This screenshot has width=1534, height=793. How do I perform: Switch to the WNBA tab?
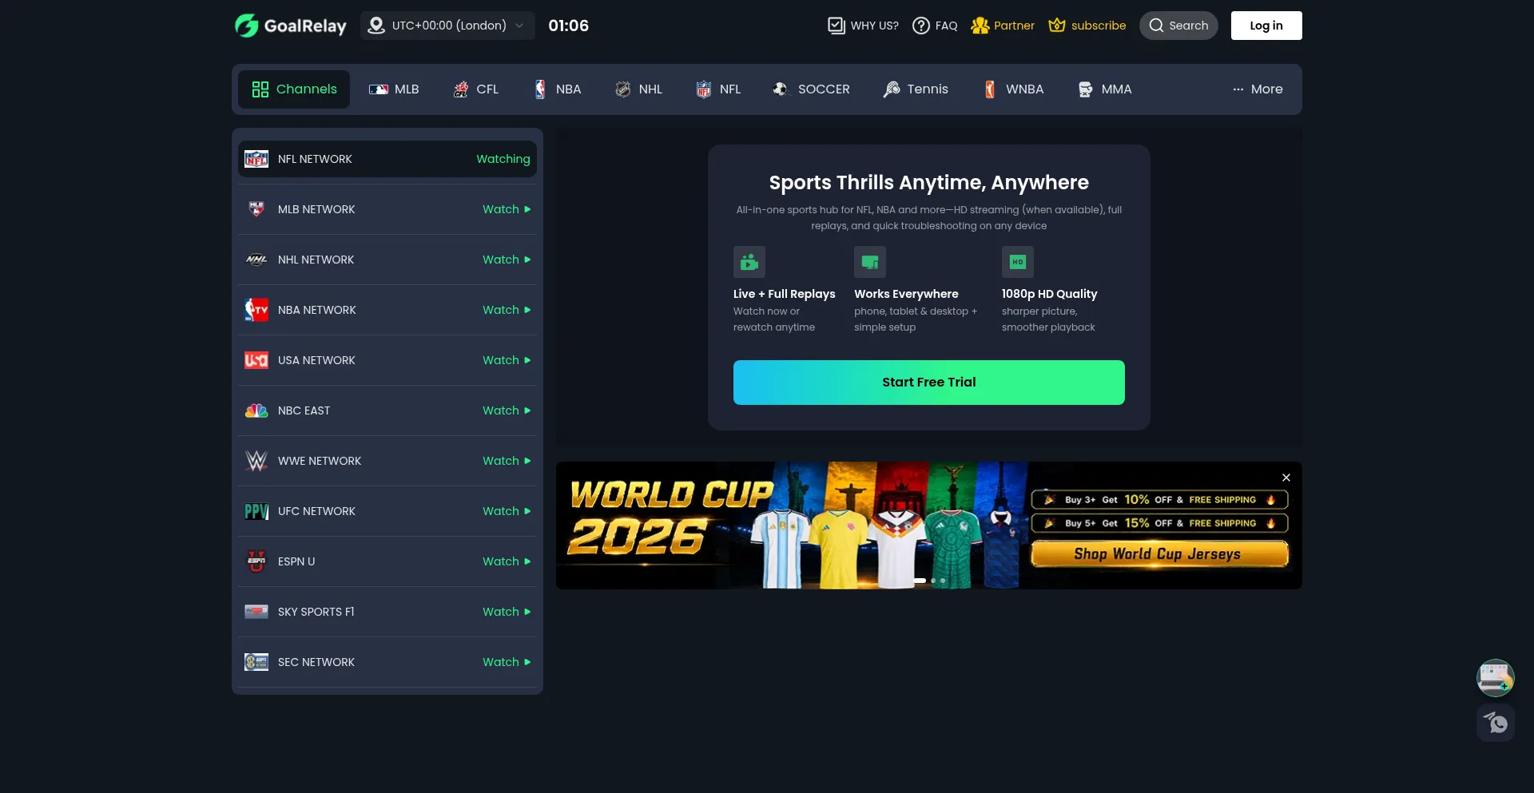pyautogui.click(x=1013, y=89)
